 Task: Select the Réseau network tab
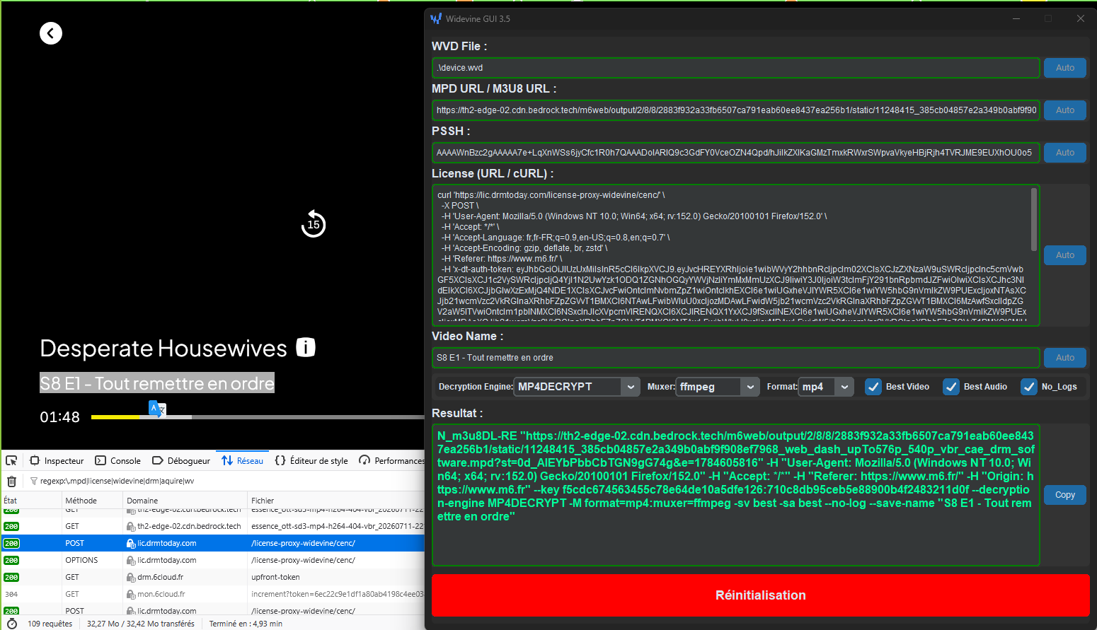[x=243, y=460]
